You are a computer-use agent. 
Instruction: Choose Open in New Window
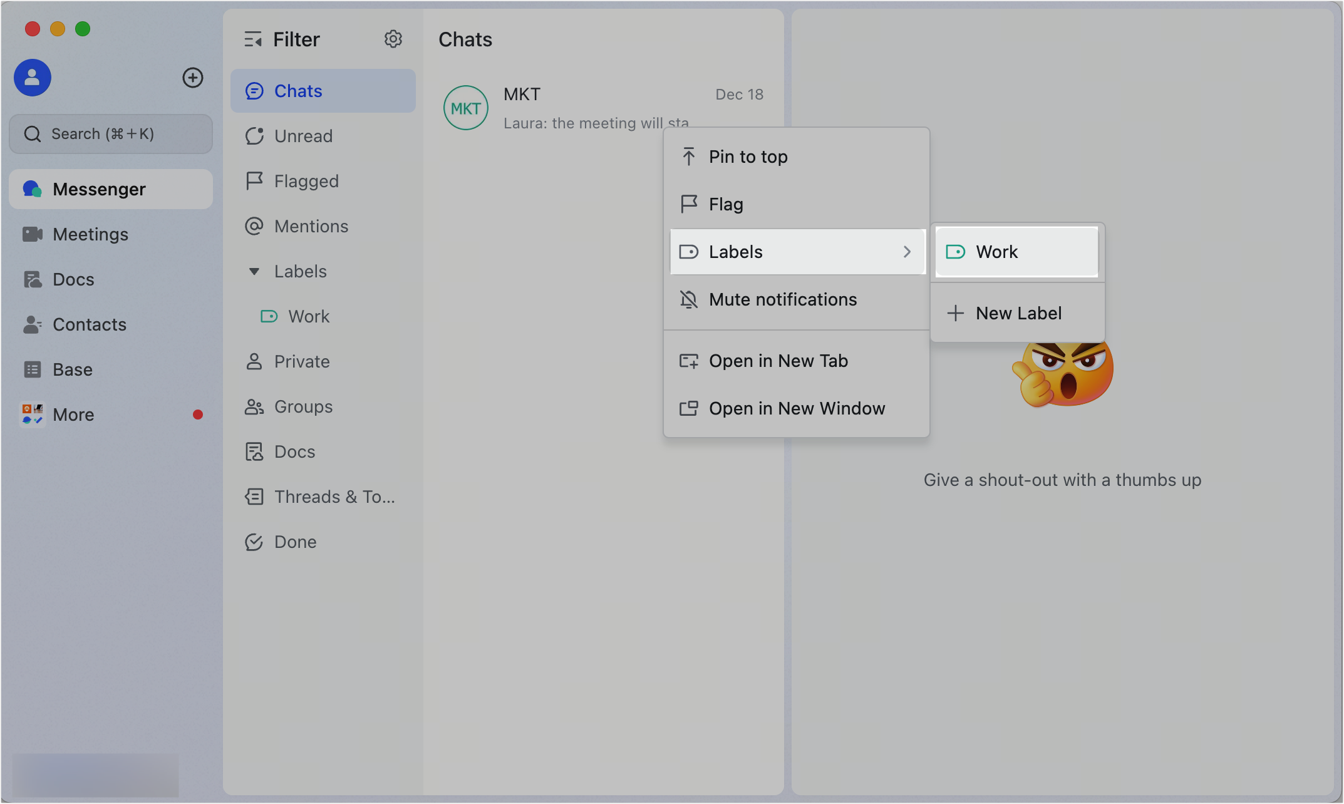[797, 408]
